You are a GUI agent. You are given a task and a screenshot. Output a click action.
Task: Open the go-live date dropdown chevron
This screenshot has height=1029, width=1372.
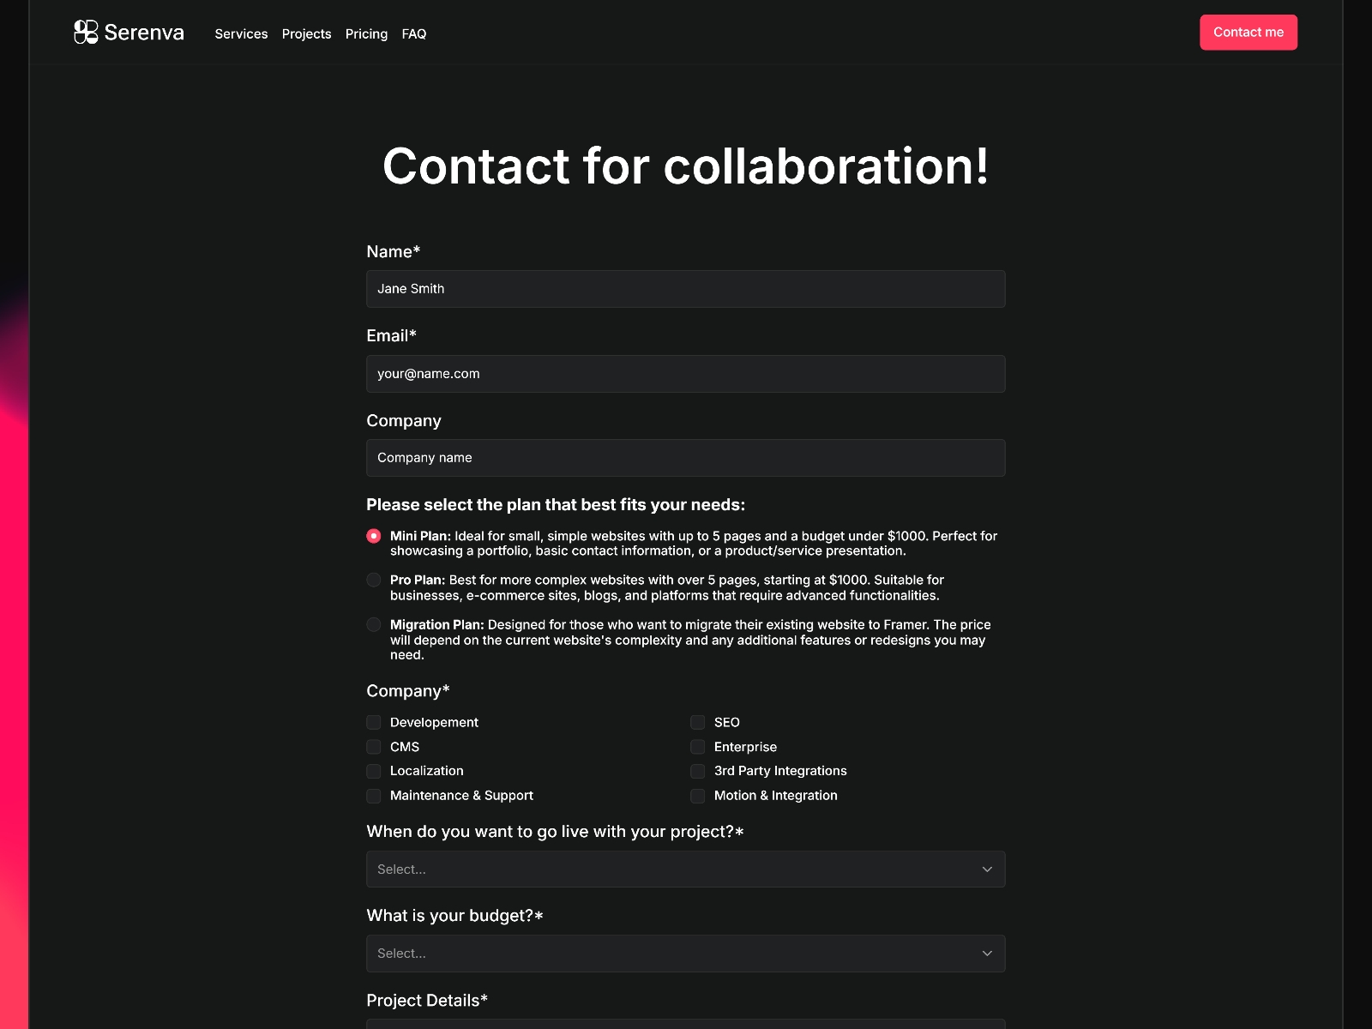[x=986, y=869]
